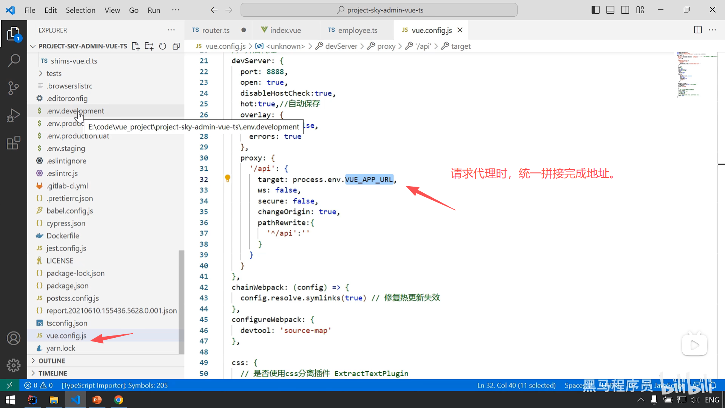Switch to the employee.ts tab

point(357,30)
